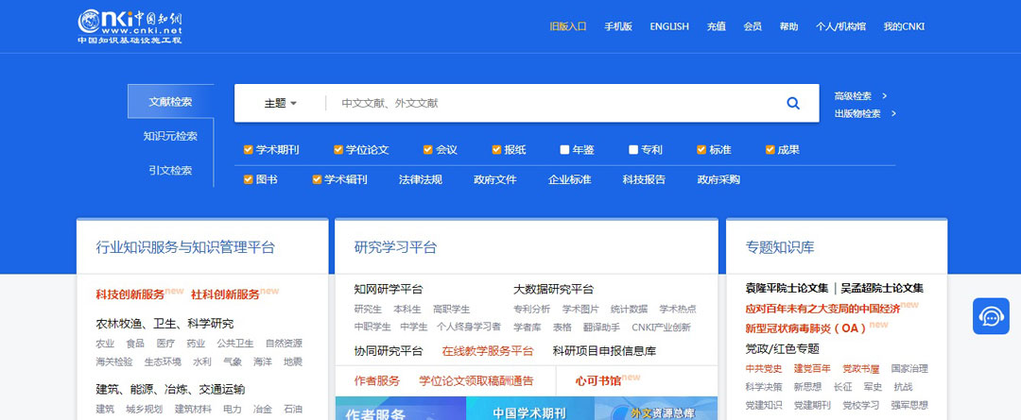This screenshot has height=420, width=1021.
Task: Select the 文献检索 tab
Action: 170,101
